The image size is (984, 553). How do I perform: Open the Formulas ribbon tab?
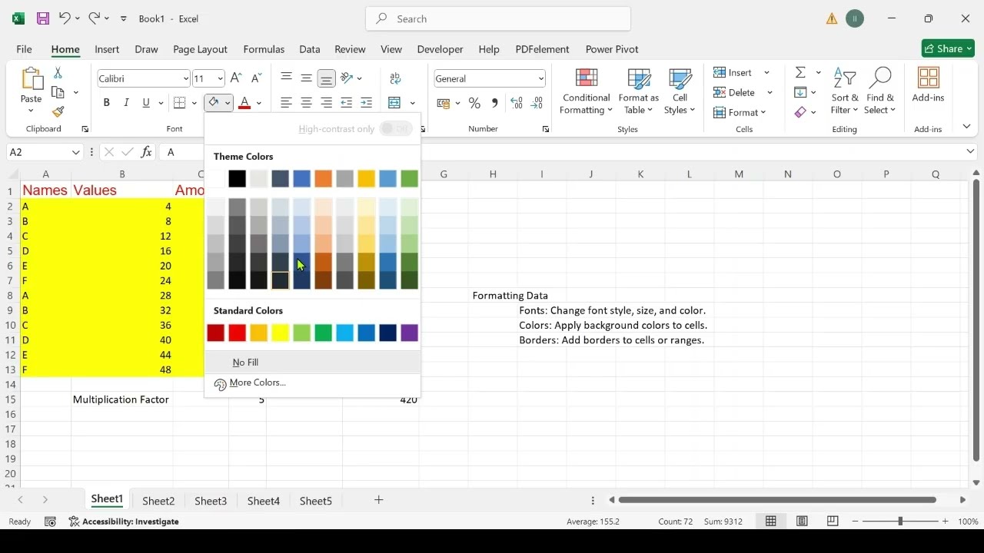point(264,49)
